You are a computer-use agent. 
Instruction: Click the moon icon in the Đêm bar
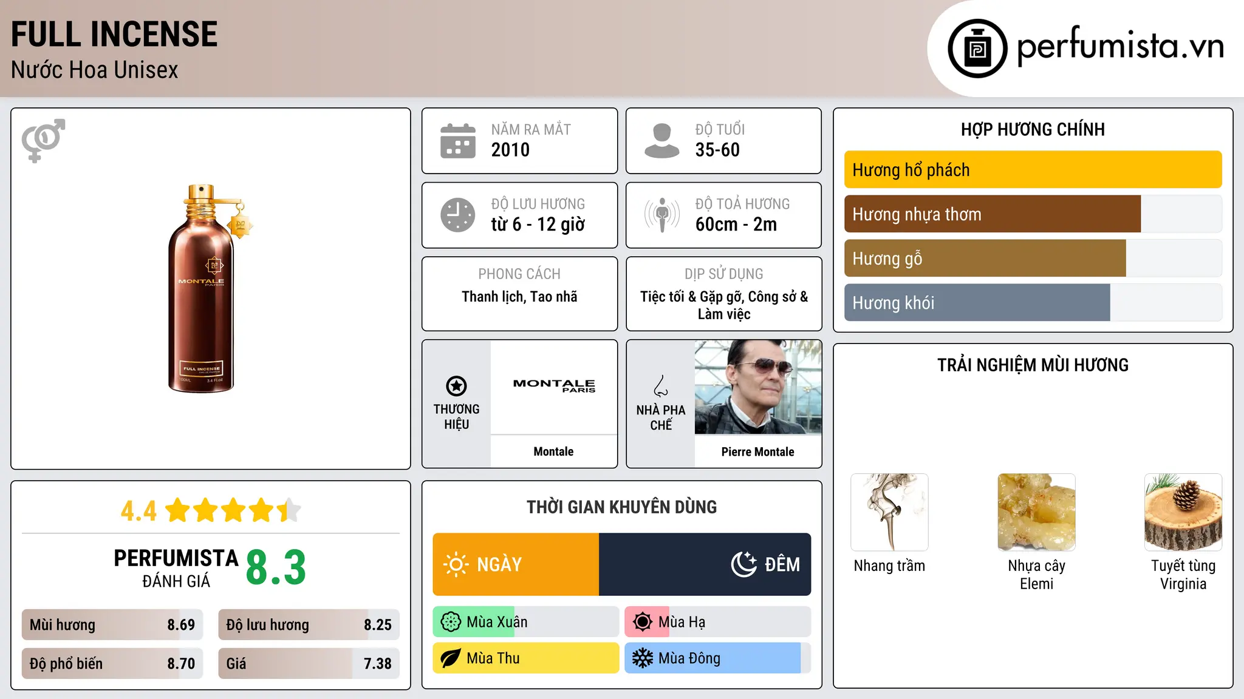[x=744, y=564]
